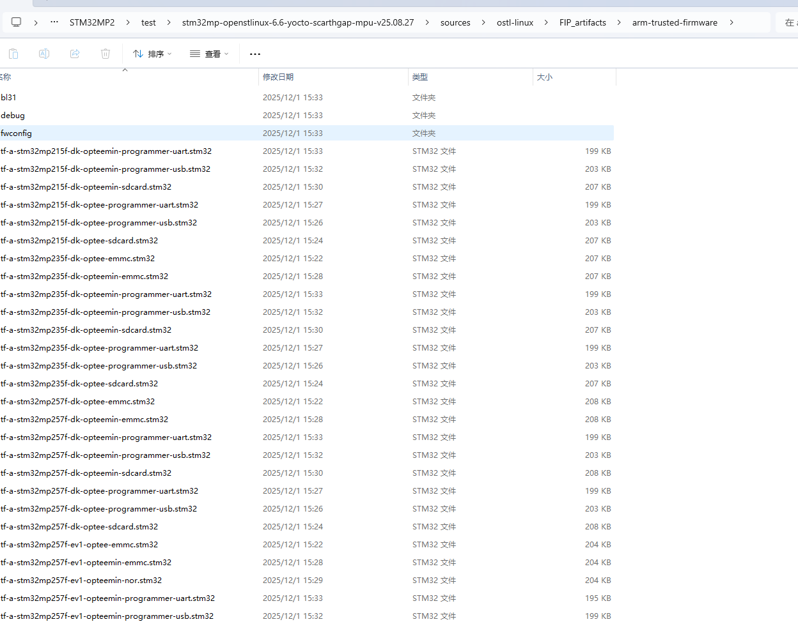
Task: Select tf-a-stm32mp257f-dk-opteemin-emmc.stm32 file
Action: coord(307,420)
